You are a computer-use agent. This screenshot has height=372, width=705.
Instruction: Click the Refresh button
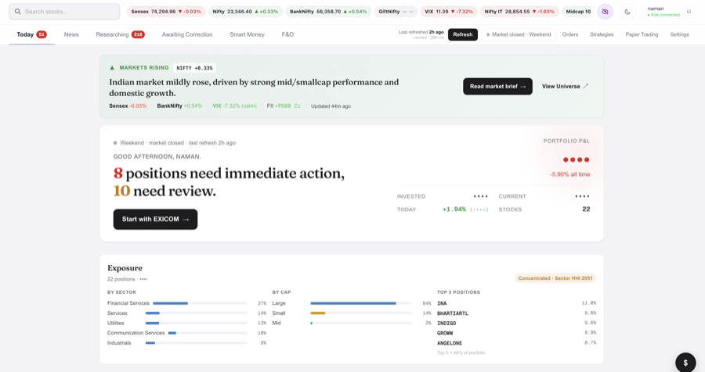tap(463, 34)
